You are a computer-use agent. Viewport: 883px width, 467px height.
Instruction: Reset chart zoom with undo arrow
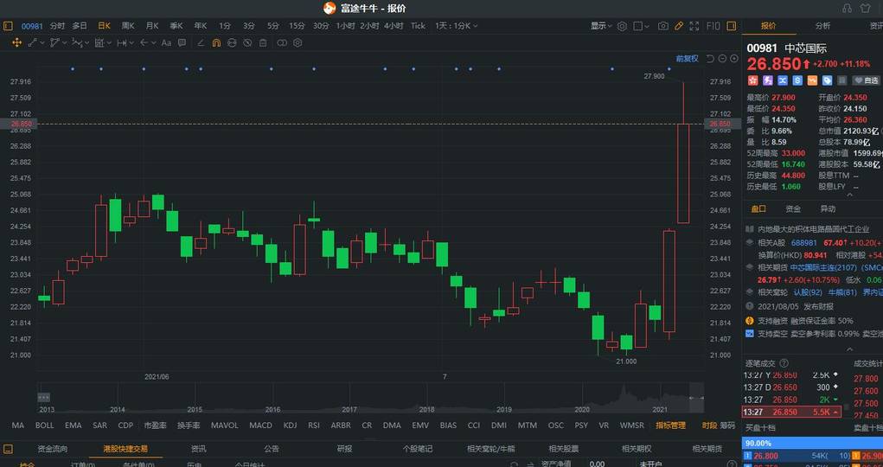pos(709,59)
